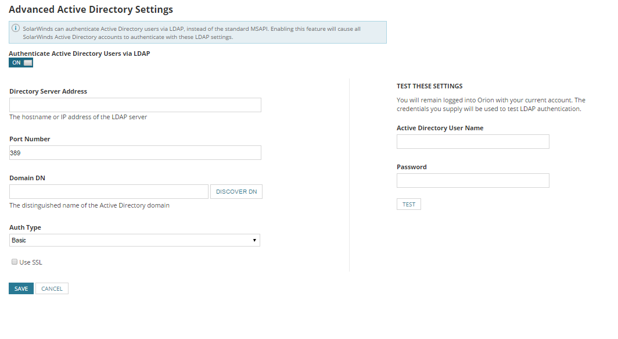Click the TEST THESE SETTINGS heading

point(429,86)
